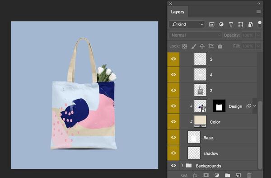Click the link layers icon
The image size is (271, 178).
pyautogui.click(x=184, y=175)
